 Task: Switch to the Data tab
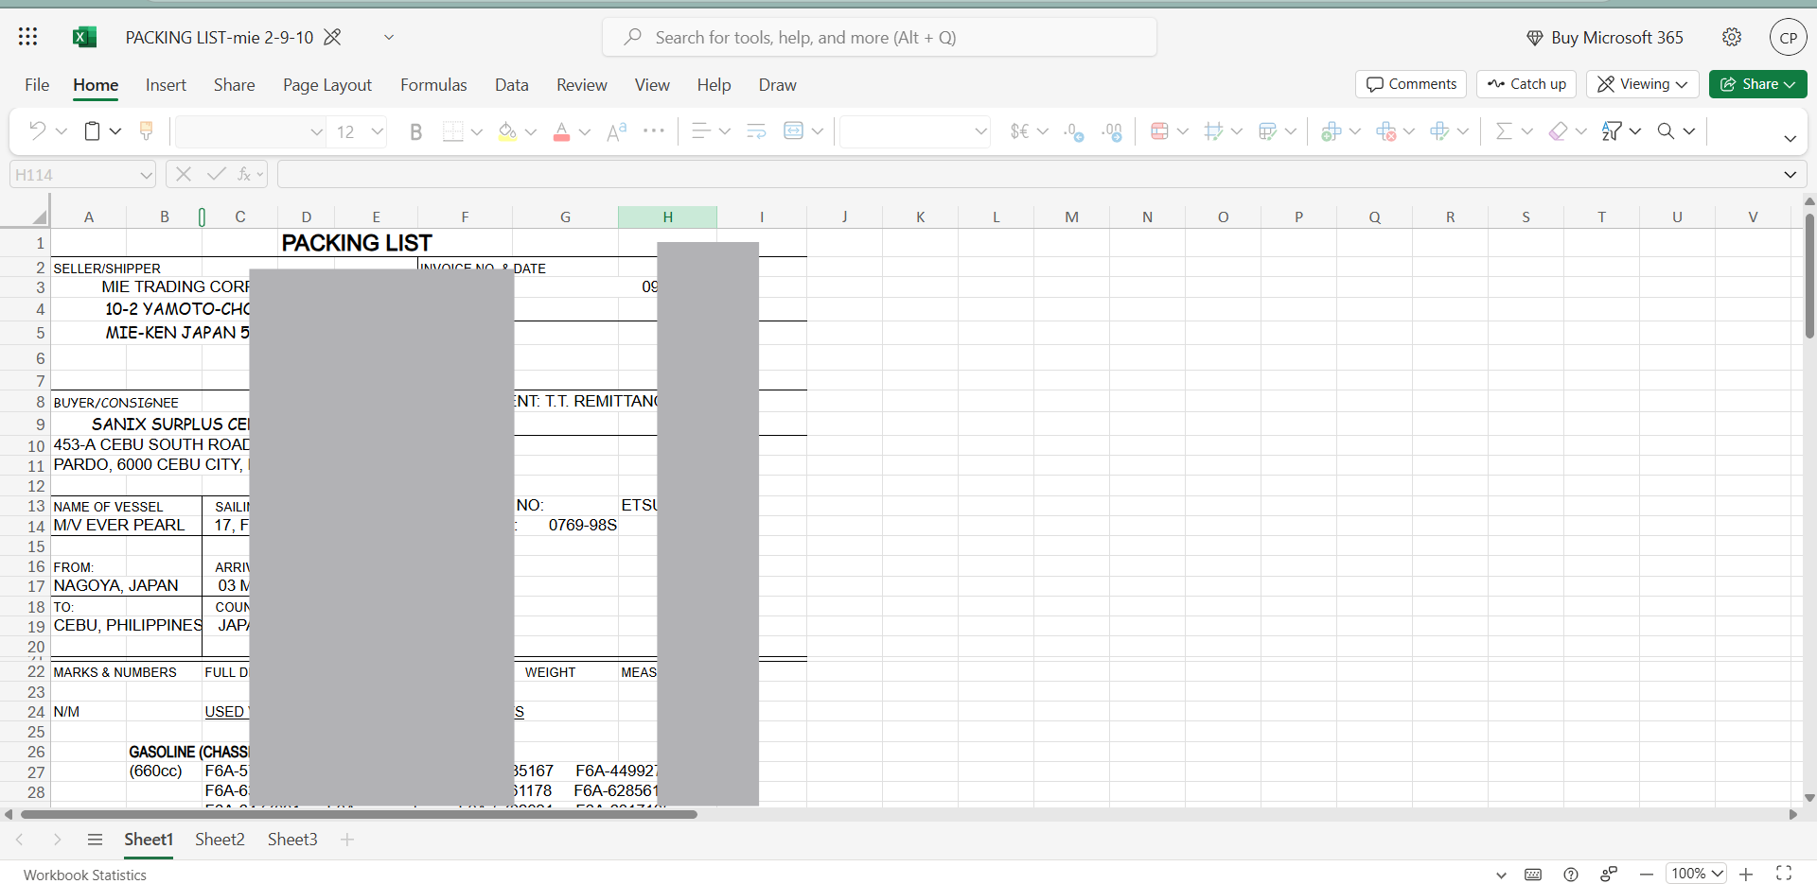click(512, 85)
